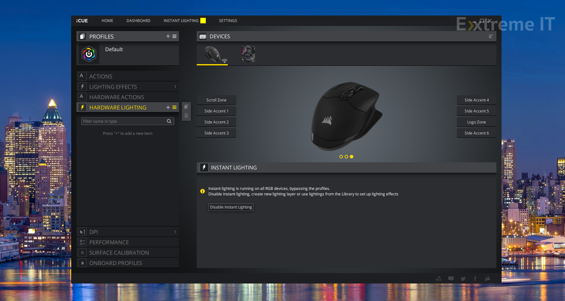Click the Onboard Profiles chip icon
Image resolution: width=565 pixels, height=301 pixels.
click(x=82, y=263)
